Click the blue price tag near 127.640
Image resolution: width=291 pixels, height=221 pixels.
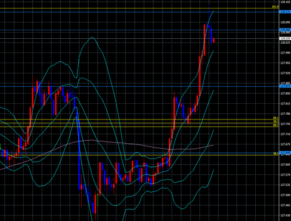[285, 152]
